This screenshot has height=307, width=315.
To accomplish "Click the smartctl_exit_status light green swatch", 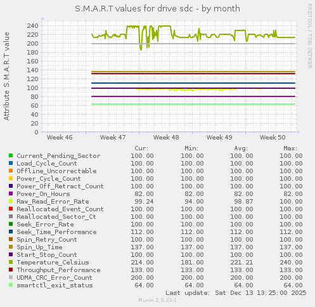I will pos(11,285).
